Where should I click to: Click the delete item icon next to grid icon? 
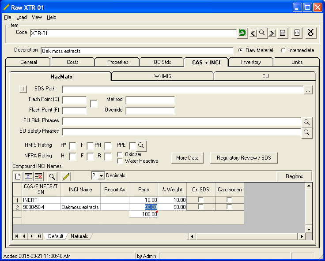coord(311,33)
